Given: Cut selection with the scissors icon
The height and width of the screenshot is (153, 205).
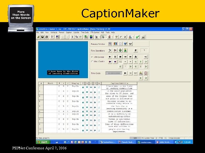Looking at the screenshot, I should 72,37.
